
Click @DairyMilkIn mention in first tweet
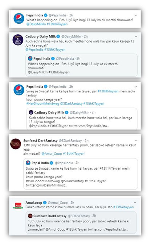36,24
